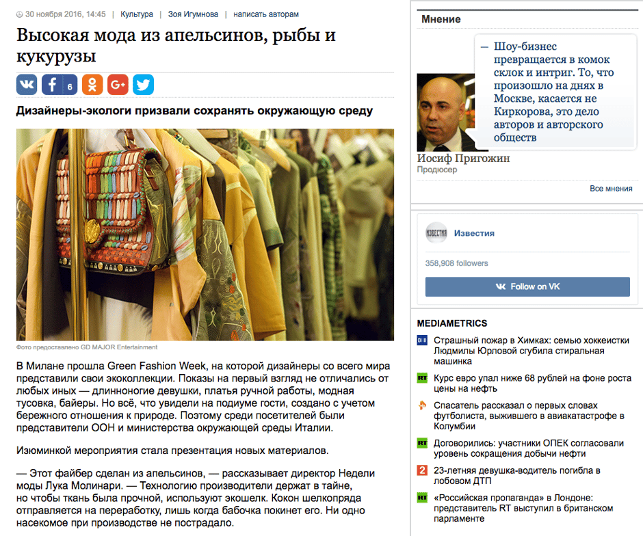Screen dimensions: 643x536
Task: Share article on Google Plus
Action: click(118, 85)
